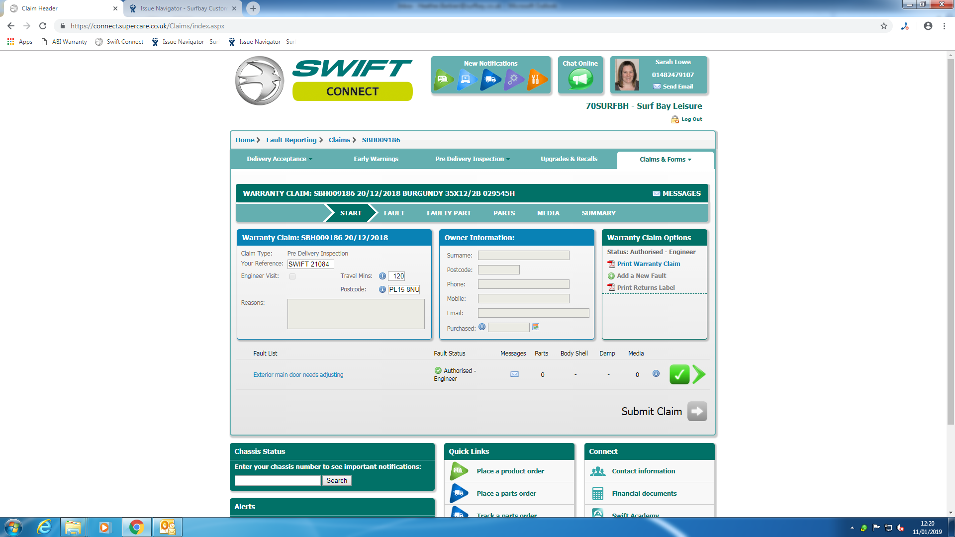Viewport: 955px width, 537px height.
Task: Open Purchased date calendar picker icon
Action: pos(536,327)
